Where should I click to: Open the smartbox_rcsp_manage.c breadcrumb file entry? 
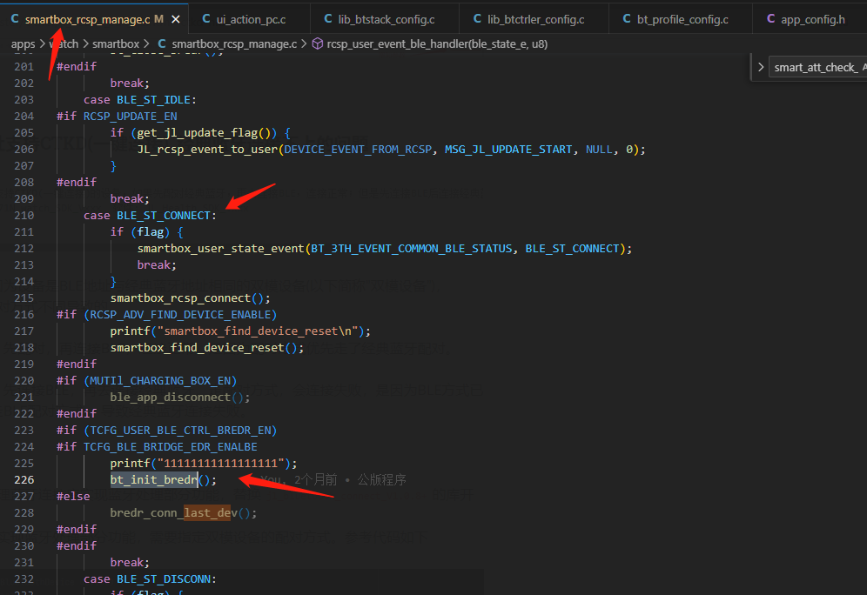[x=234, y=44]
